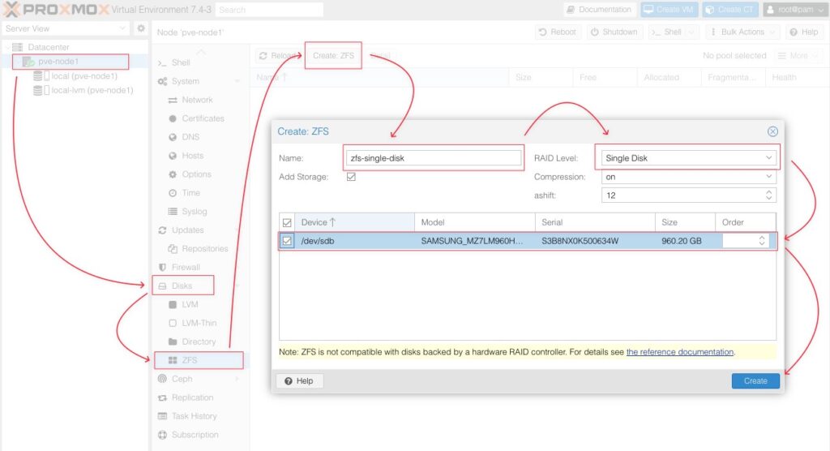Click the Name field with zfs-single-disk
The width and height of the screenshot is (830, 451).
coord(434,158)
